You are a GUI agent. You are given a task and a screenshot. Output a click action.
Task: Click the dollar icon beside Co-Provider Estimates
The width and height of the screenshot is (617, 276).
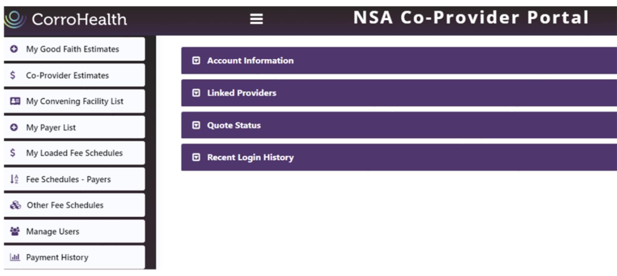(13, 75)
